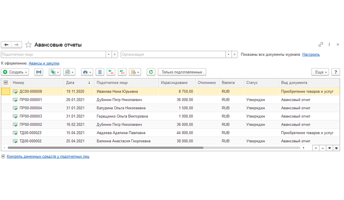Open Авансы и закупки link
The image size is (344, 200).
point(44,63)
